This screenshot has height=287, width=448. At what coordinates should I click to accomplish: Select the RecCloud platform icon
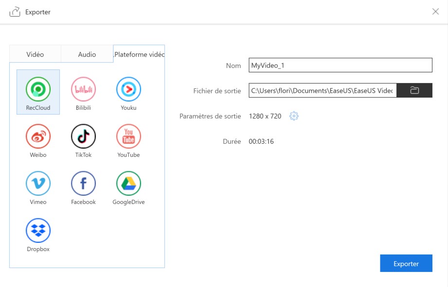[38, 90]
